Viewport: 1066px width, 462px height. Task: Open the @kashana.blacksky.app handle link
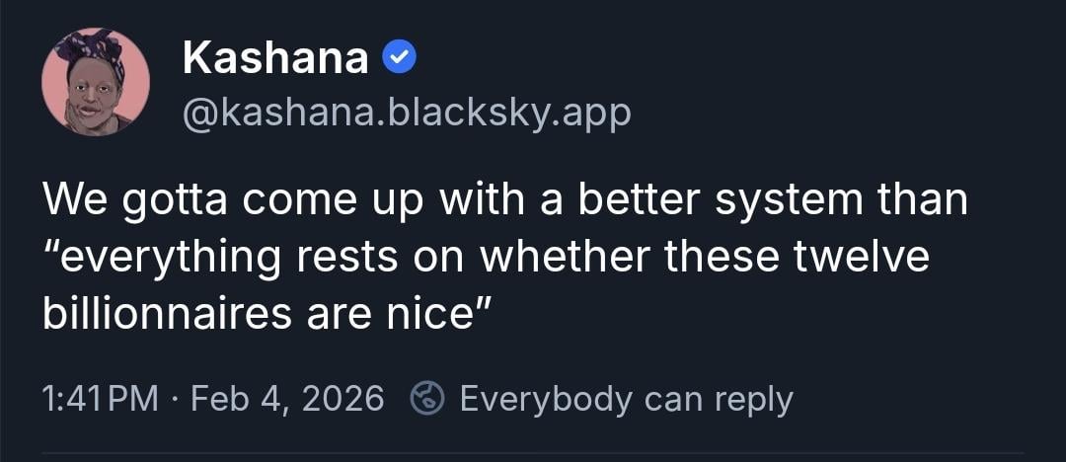(407, 115)
